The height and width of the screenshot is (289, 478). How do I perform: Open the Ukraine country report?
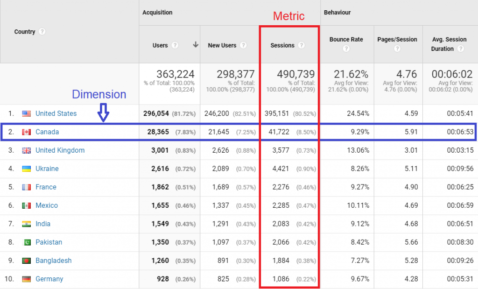(47, 169)
